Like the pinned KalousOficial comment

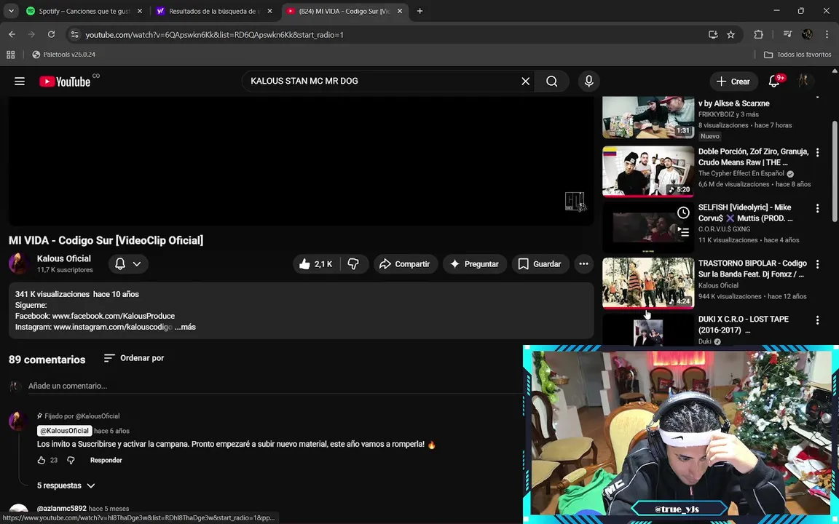(x=42, y=461)
